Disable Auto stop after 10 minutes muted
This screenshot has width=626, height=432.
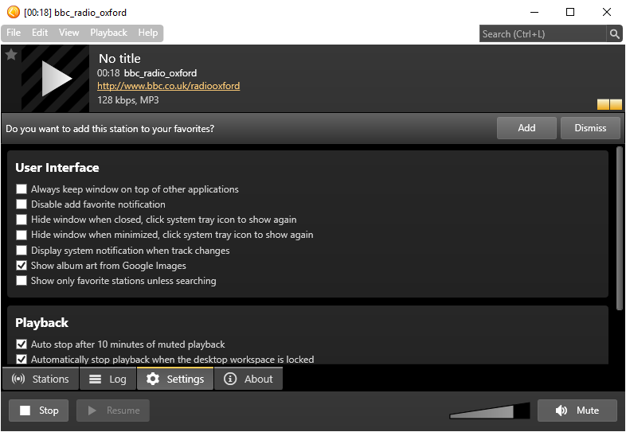[x=22, y=344]
